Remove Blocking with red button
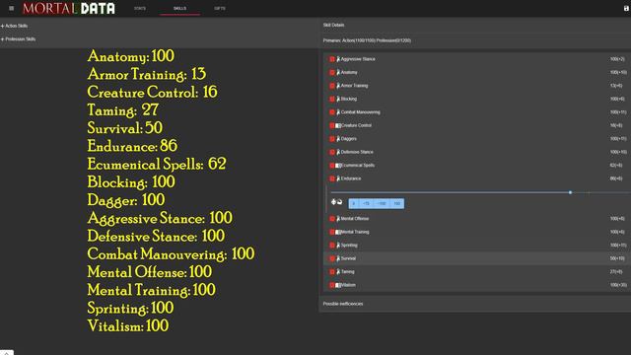This screenshot has height=355, width=631. [332, 99]
